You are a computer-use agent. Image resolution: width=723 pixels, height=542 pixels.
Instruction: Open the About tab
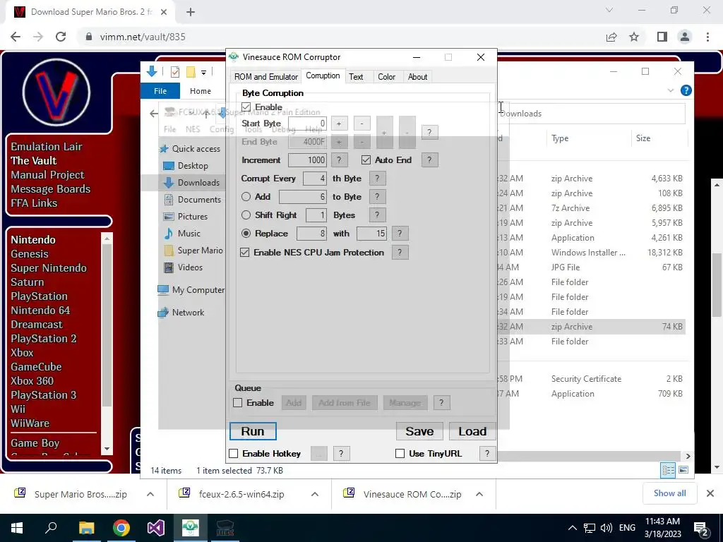click(x=417, y=77)
